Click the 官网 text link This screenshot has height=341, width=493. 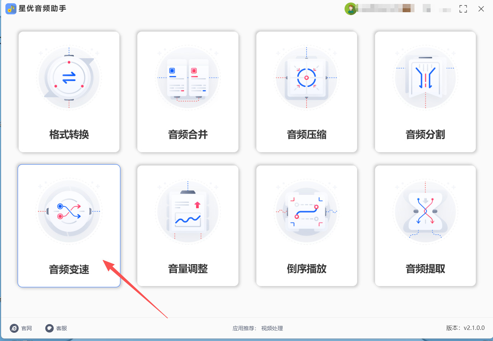tap(27, 328)
